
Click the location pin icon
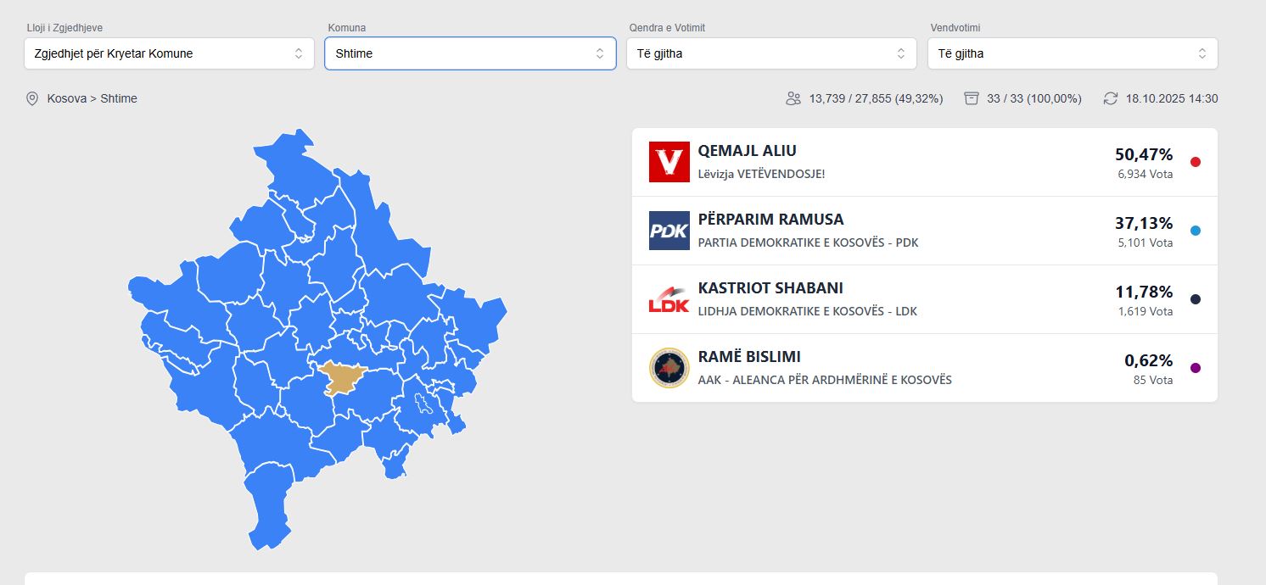32,98
